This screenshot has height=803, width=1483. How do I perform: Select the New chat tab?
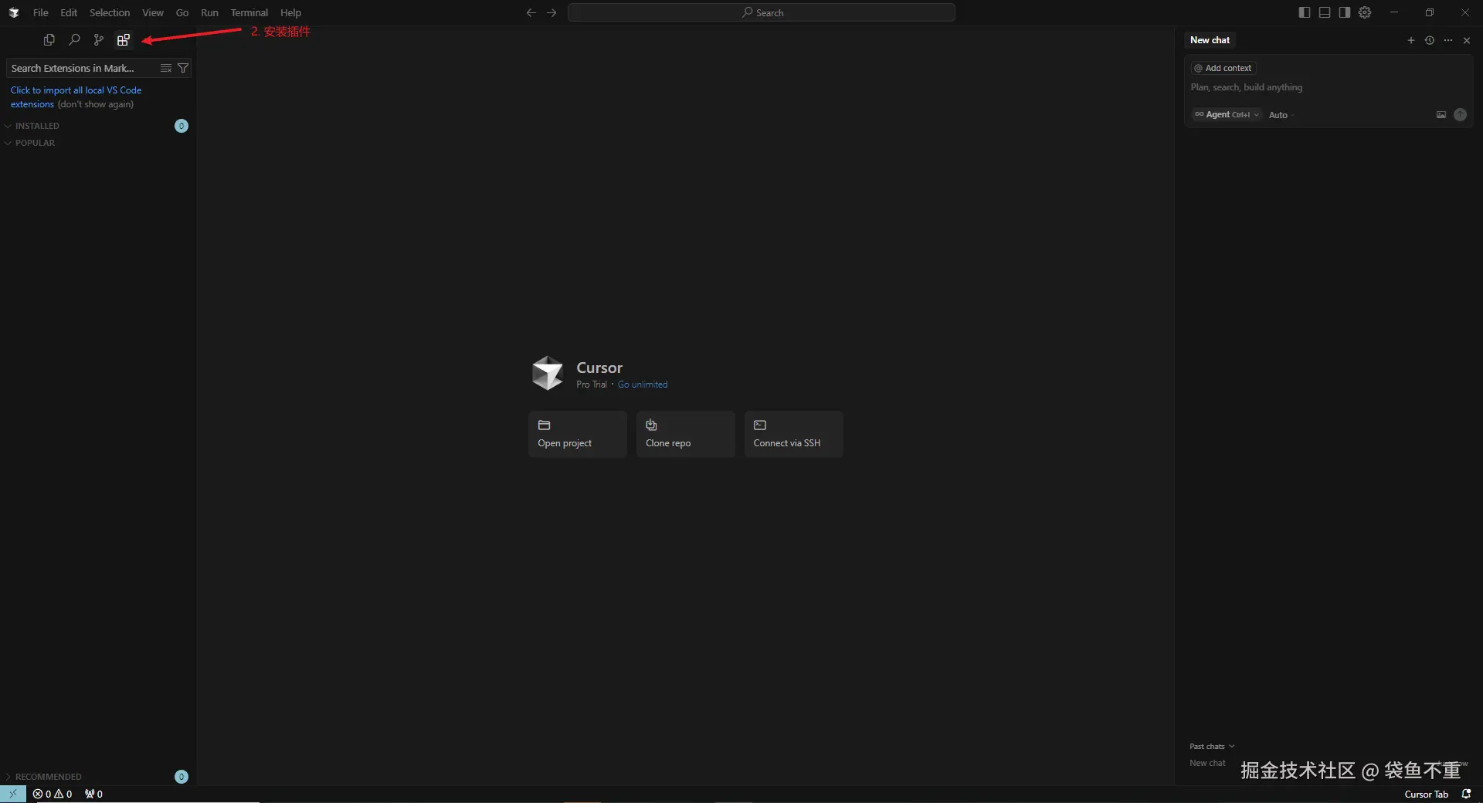click(x=1210, y=40)
